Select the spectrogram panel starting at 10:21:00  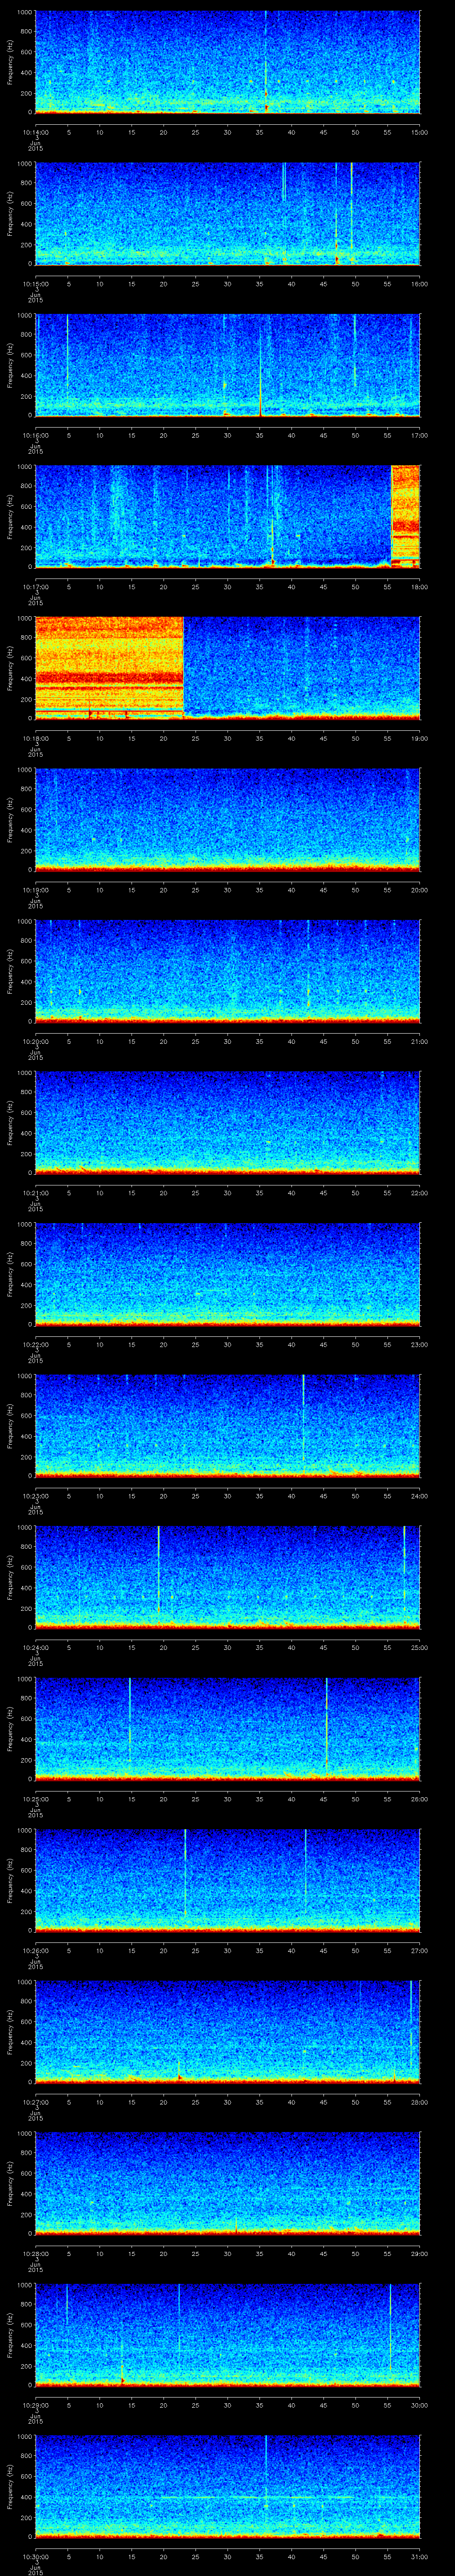[x=227, y=1122]
